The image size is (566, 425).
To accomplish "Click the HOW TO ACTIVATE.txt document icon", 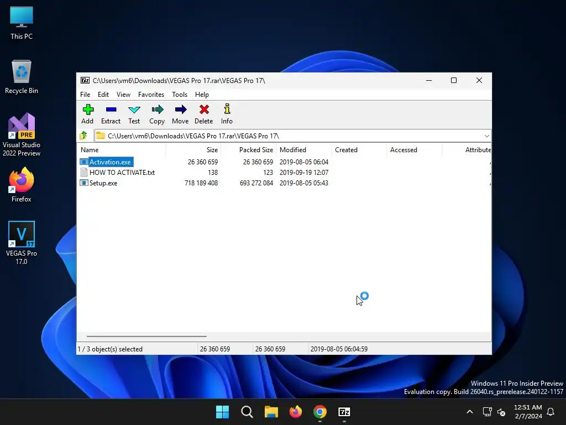I will pos(84,173).
